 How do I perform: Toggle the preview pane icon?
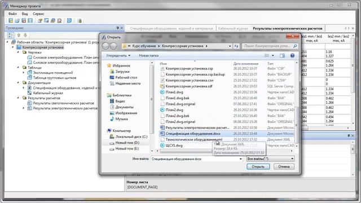click(x=282, y=55)
